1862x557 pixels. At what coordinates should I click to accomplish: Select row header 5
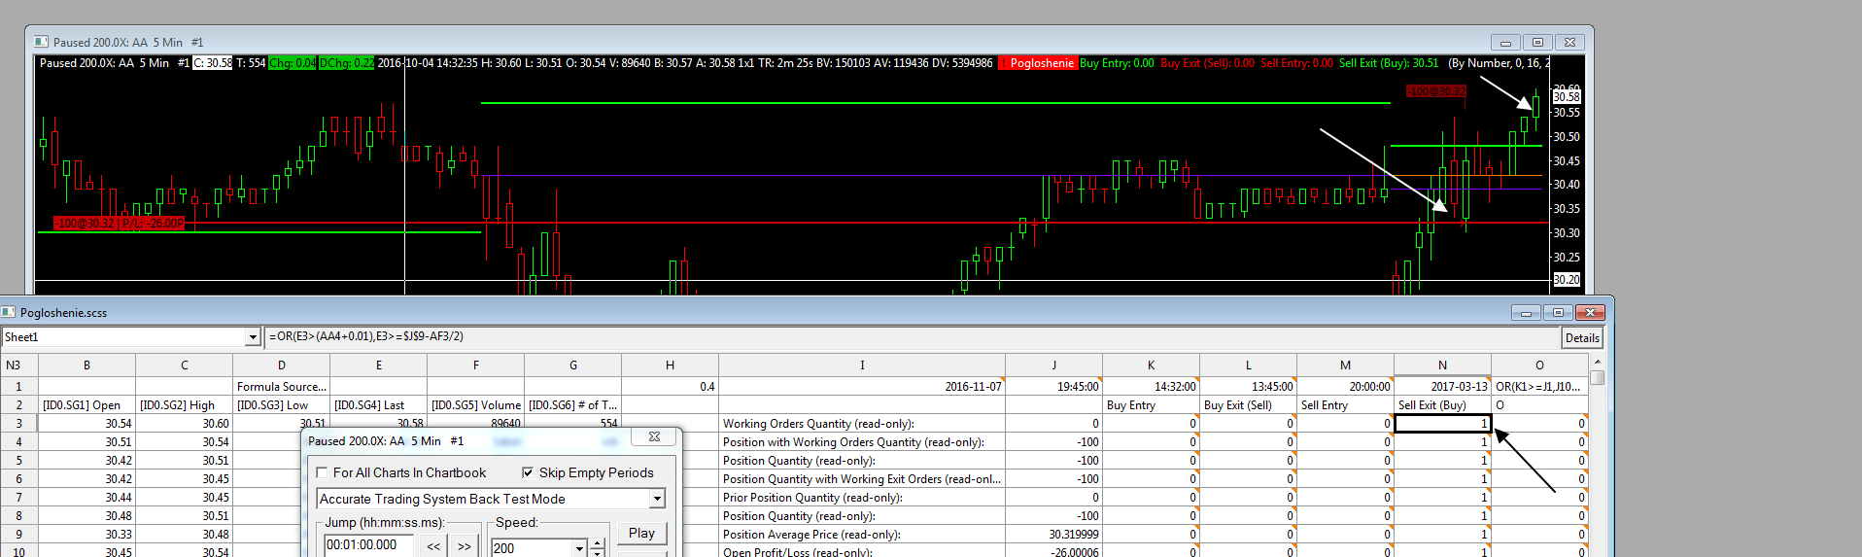pyautogui.click(x=18, y=461)
